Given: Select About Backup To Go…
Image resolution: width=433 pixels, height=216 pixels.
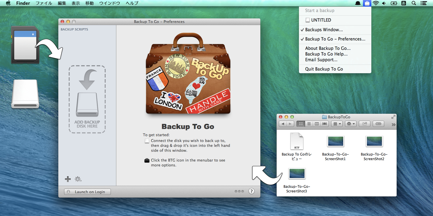Looking at the screenshot, I should [335, 48].
